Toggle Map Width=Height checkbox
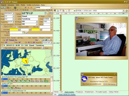 point(2,48)
